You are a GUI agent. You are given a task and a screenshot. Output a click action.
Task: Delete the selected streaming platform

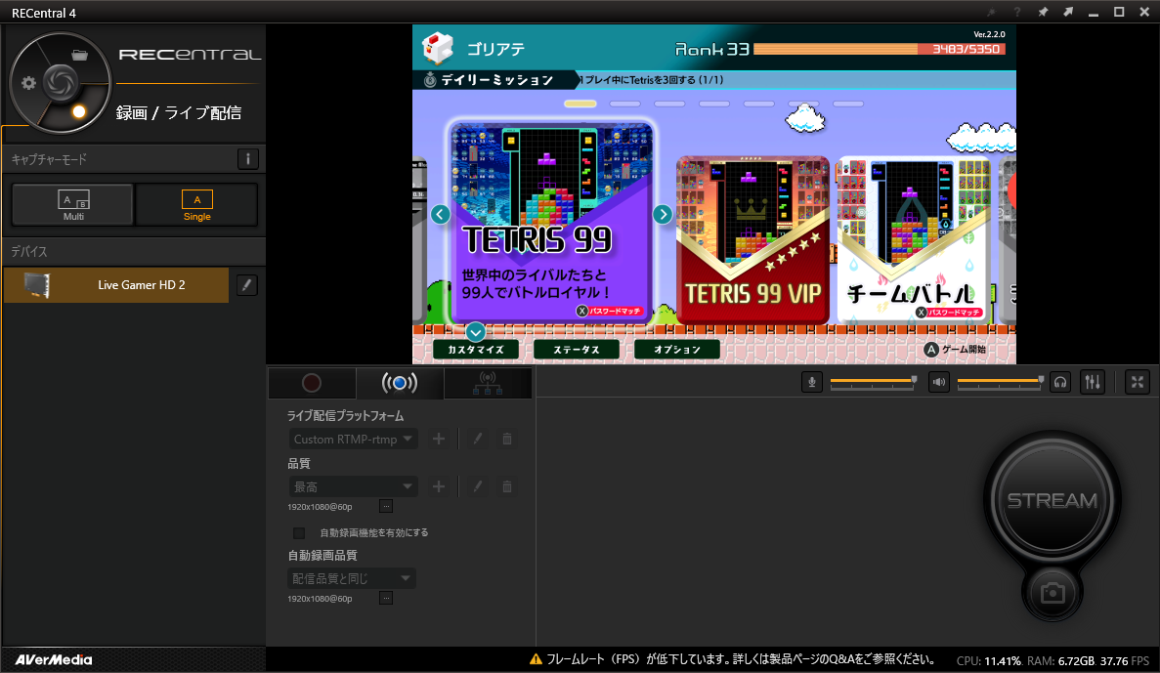(x=507, y=440)
